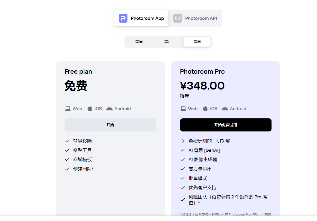Click the Android icon in Free plan
317x221 pixels.
pyautogui.click(x=109, y=109)
